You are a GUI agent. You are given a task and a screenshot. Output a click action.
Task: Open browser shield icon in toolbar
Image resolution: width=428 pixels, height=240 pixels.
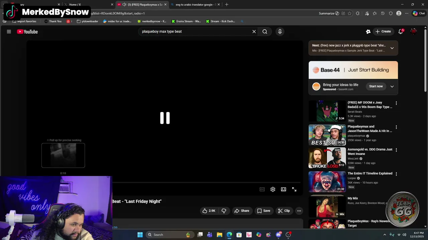(x=391, y=13)
